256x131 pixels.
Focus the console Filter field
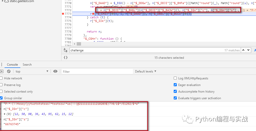point(97,71)
